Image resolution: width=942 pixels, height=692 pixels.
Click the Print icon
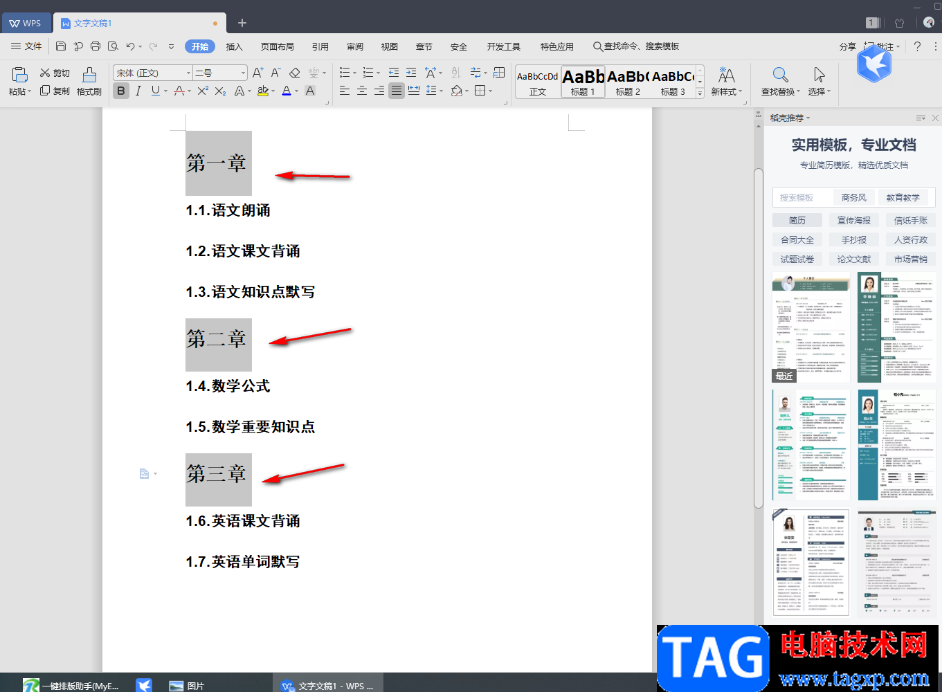96,46
